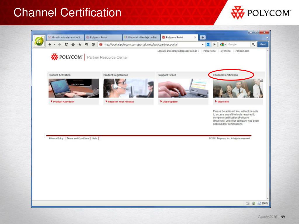Click the Register Your Product link

point(121,102)
